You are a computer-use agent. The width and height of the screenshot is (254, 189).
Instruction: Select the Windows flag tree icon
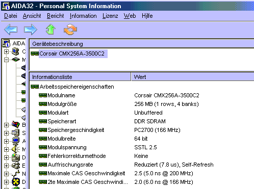[x=16, y=125]
